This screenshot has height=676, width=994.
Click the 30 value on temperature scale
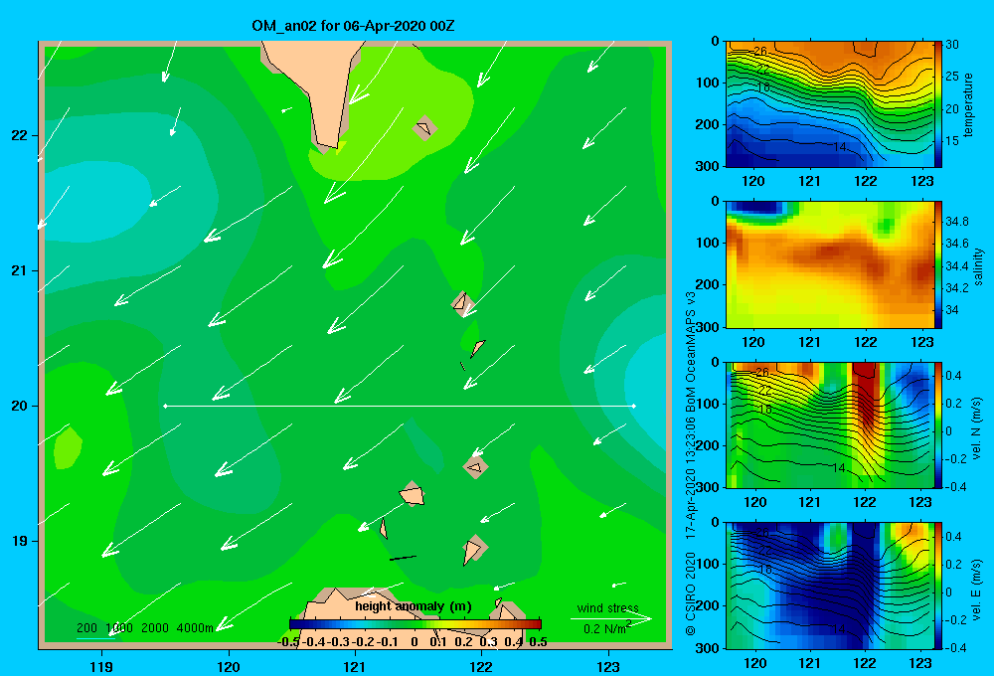point(951,45)
